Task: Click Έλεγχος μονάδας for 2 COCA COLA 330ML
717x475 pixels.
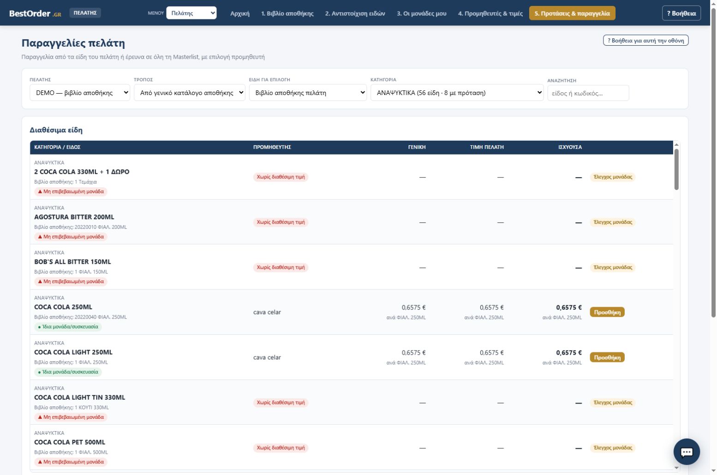Action: (613, 177)
